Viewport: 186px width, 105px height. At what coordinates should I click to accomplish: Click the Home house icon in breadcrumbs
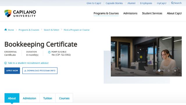pyautogui.click(x=6, y=30)
